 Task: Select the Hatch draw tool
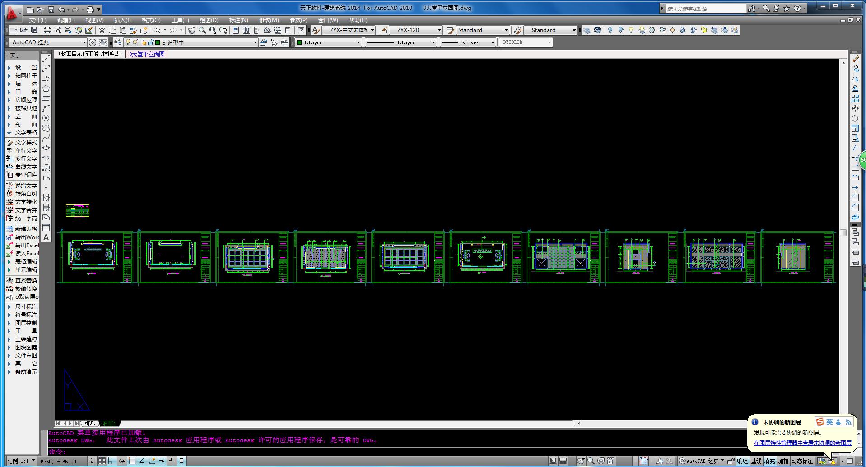click(x=46, y=198)
